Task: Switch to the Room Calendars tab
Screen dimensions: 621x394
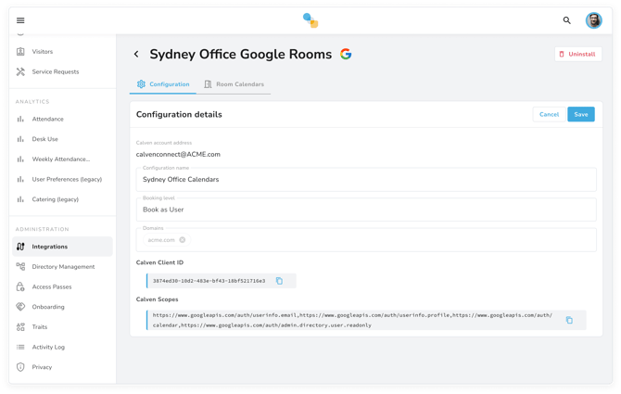Action: [234, 84]
